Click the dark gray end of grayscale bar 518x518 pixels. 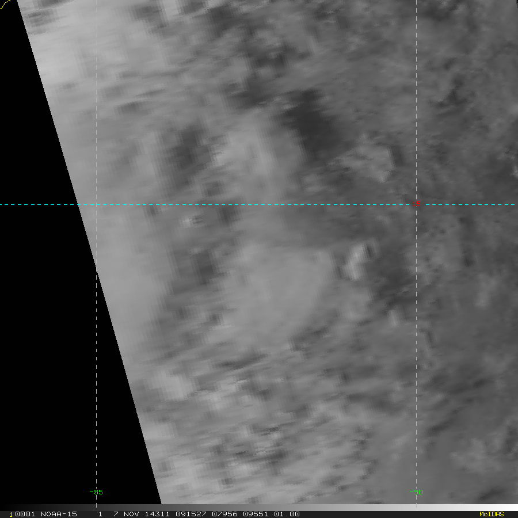6,506
